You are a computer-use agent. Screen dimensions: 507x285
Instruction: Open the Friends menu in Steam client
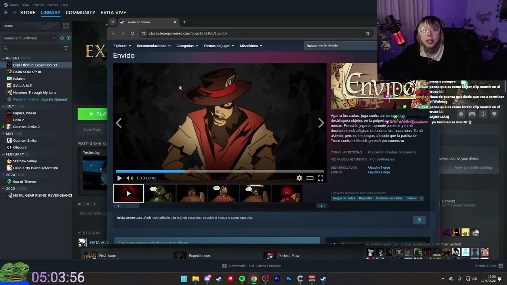[x=38, y=5]
